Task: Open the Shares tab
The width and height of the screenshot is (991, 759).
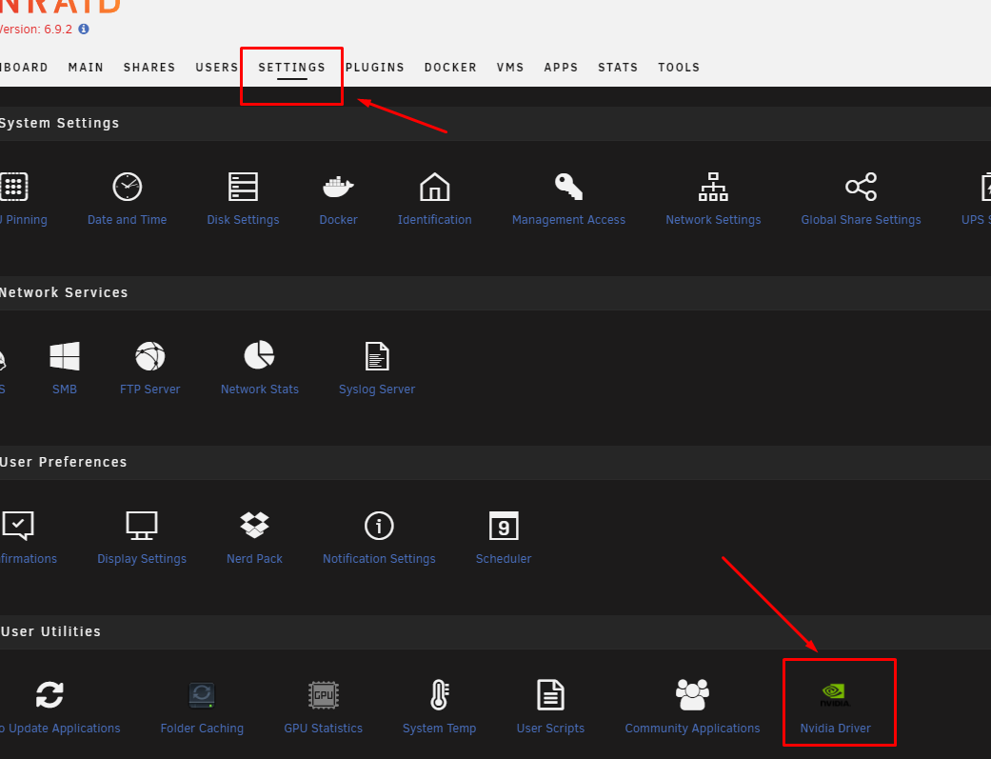Action: [149, 67]
